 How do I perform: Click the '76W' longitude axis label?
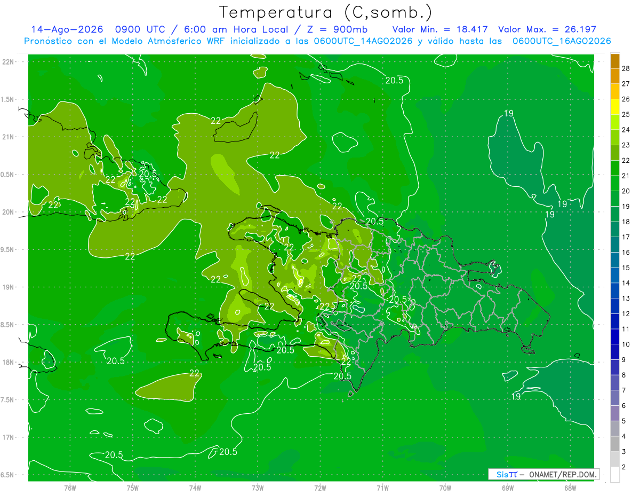70,488
